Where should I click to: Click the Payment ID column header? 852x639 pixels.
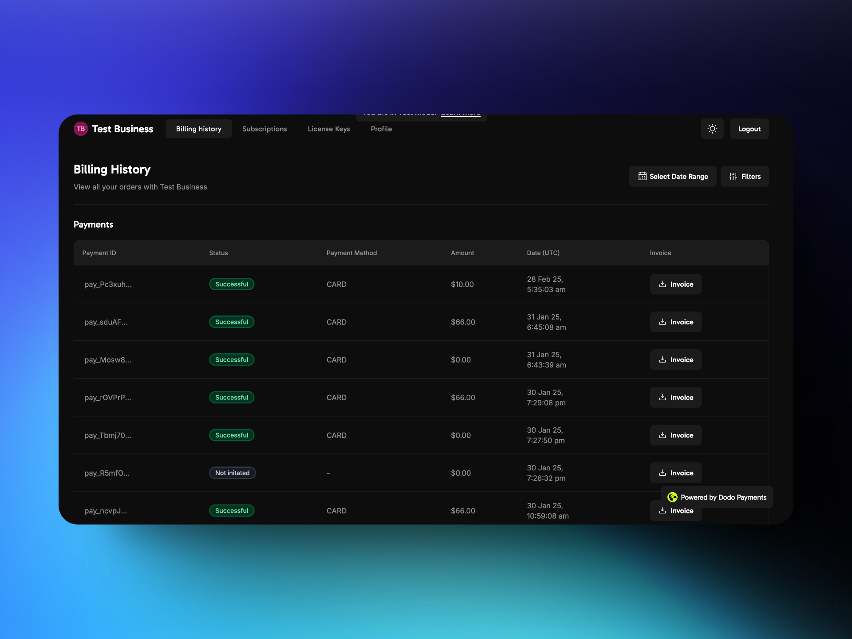[x=99, y=253]
